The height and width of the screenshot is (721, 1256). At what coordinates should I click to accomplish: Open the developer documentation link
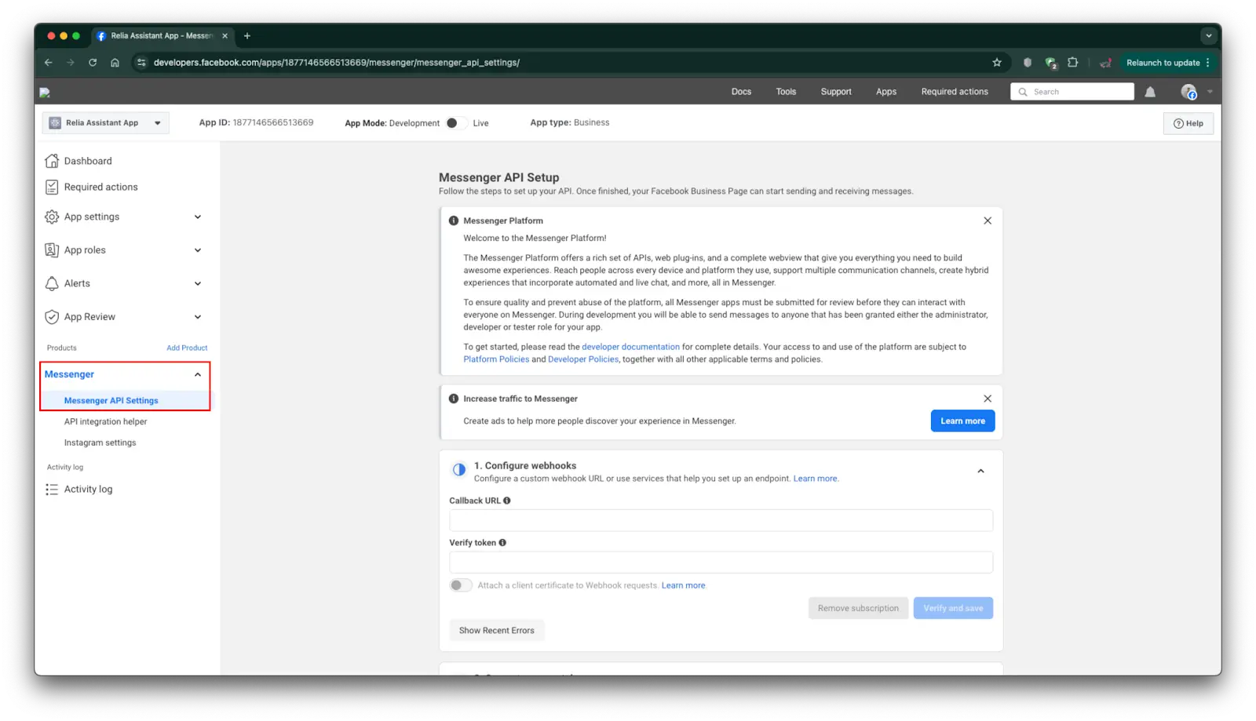[x=630, y=346]
